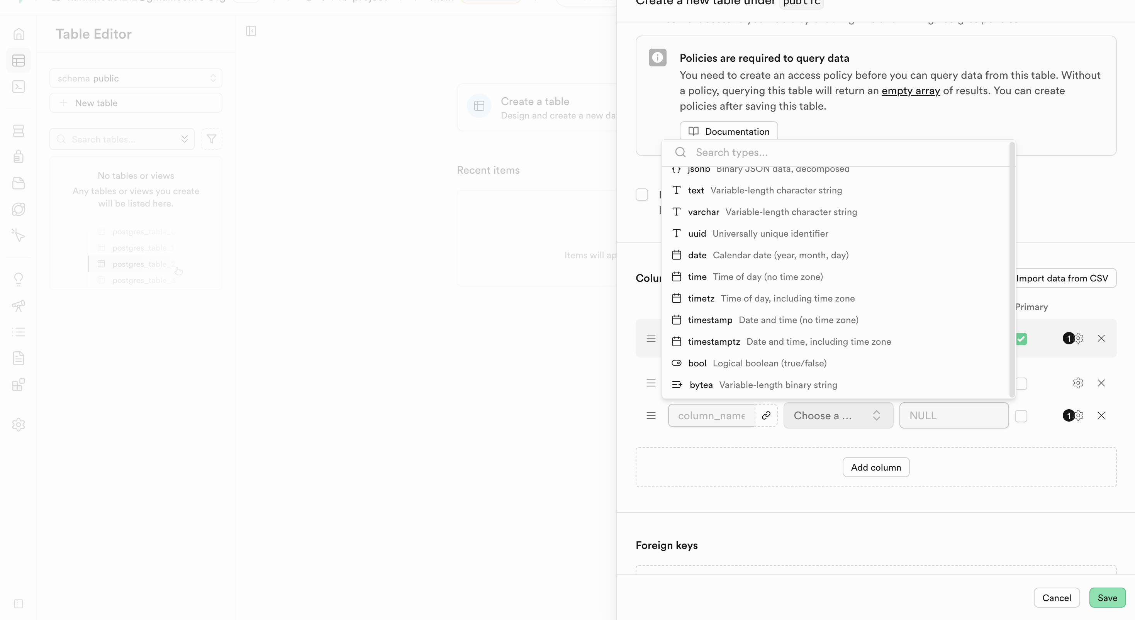Click the filter icon next to Search tables
Image resolution: width=1135 pixels, height=620 pixels.
click(x=212, y=139)
